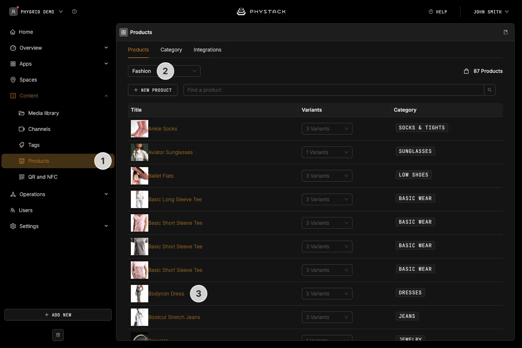Open Variants dropdown for Bodycon Dress
This screenshot has width=522, height=348.
[327, 294]
